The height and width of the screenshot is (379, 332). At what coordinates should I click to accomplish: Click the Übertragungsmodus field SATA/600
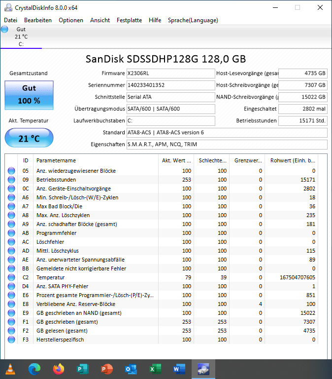(x=171, y=109)
